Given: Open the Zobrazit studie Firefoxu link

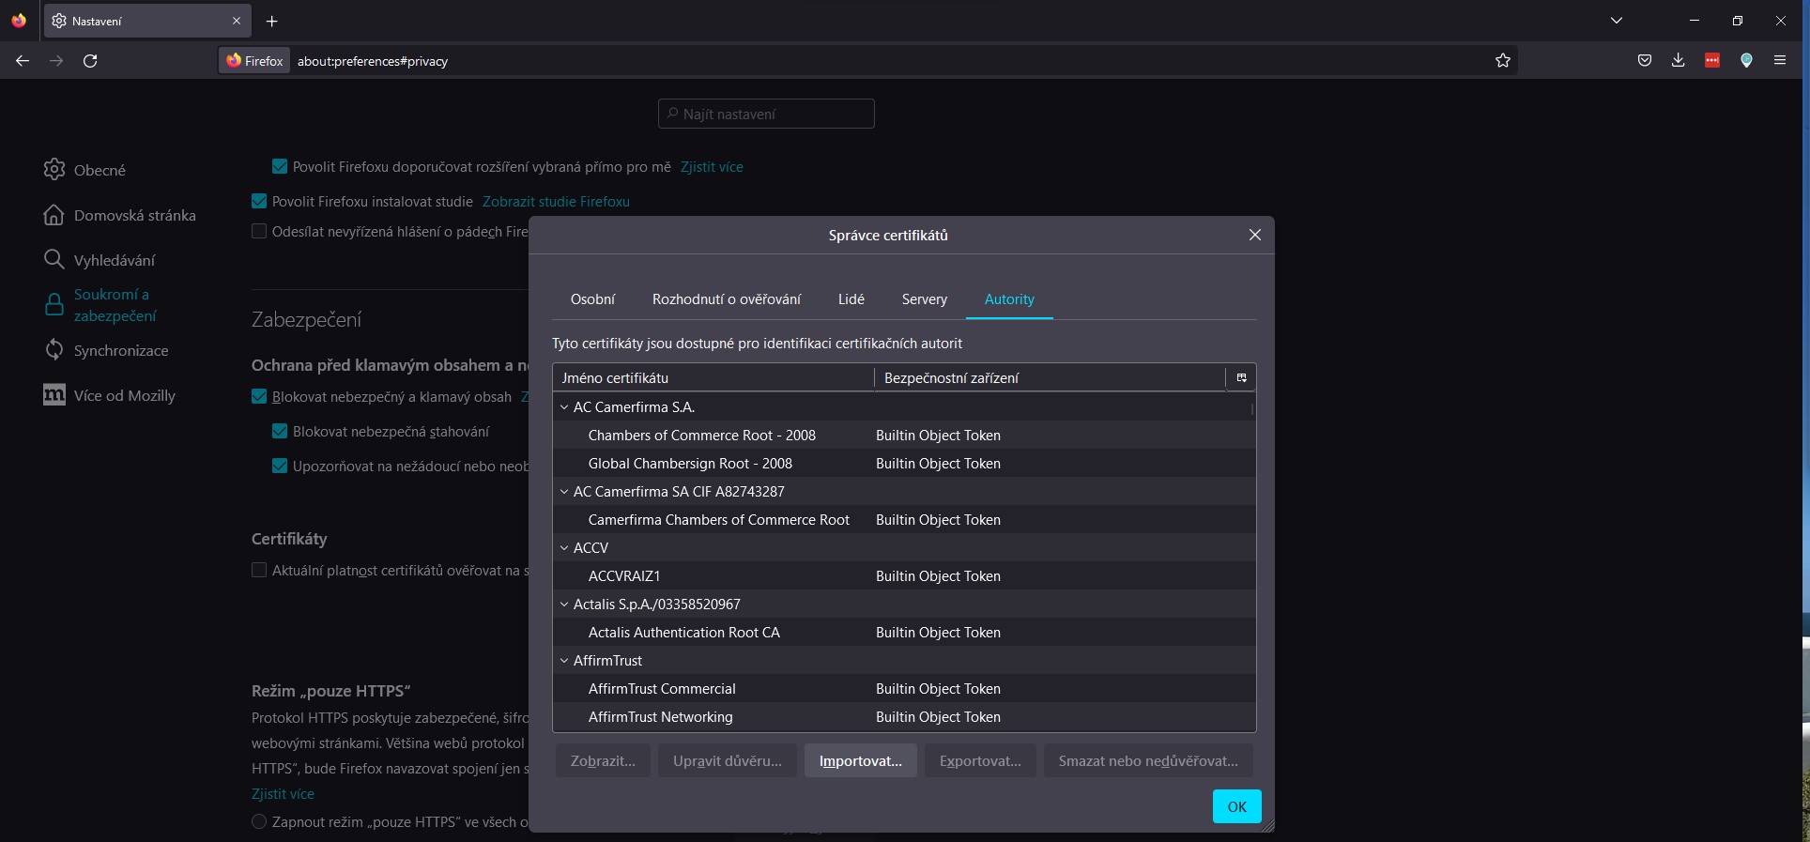Looking at the screenshot, I should [x=556, y=202].
